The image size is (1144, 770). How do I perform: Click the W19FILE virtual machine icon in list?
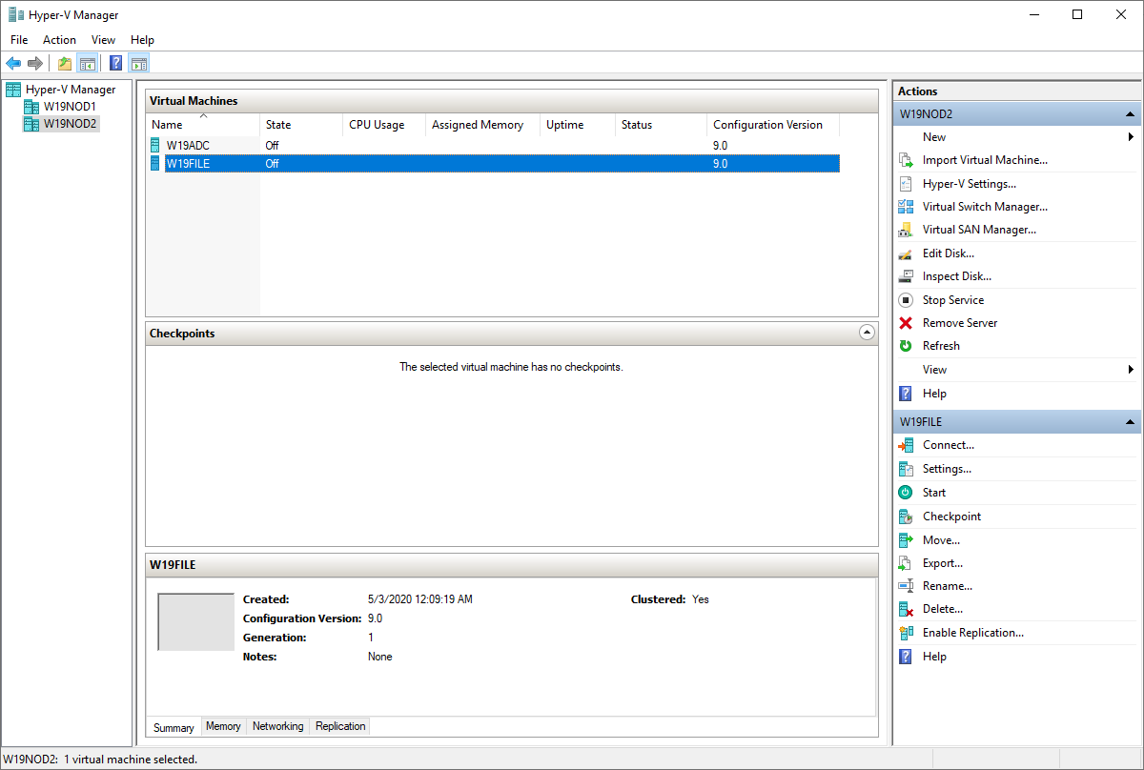click(x=156, y=164)
